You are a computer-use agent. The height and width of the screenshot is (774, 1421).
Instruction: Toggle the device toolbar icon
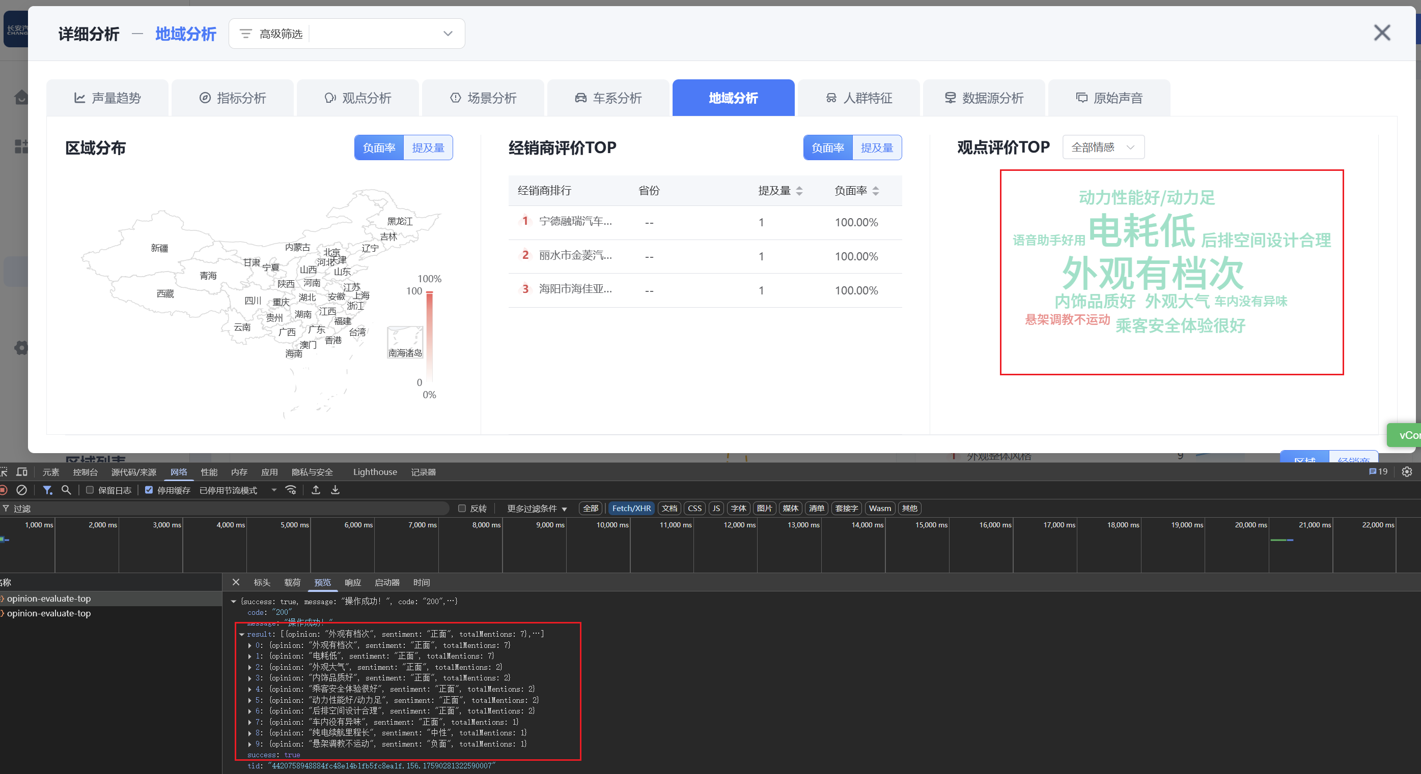[22, 471]
